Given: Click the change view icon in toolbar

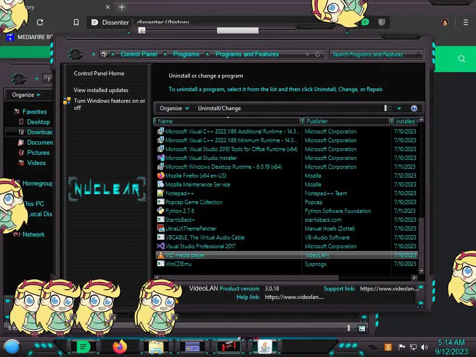Looking at the screenshot, I should [x=388, y=108].
